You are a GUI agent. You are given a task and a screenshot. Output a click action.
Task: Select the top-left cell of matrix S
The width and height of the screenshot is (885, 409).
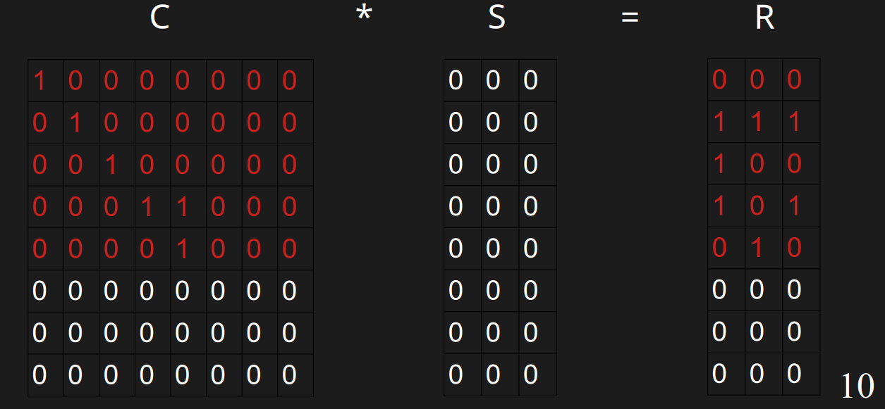pos(456,81)
